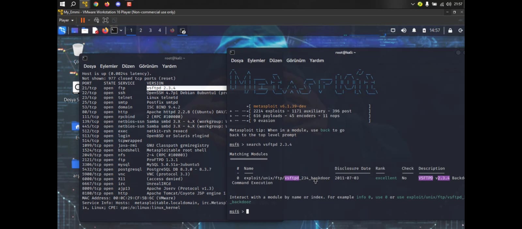Click the grouped terminal windows button in panel

point(183,31)
